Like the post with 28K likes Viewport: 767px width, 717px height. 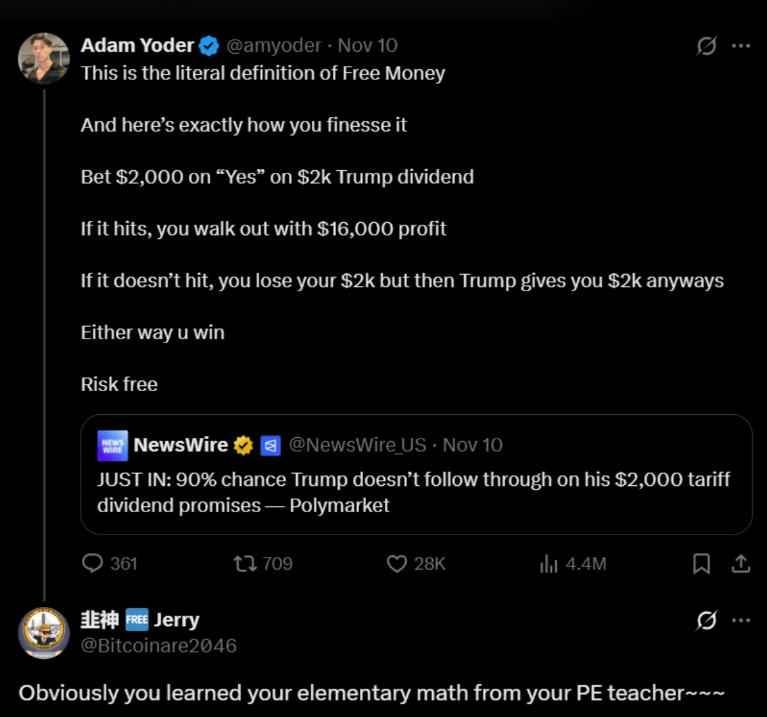click(398, 563)
